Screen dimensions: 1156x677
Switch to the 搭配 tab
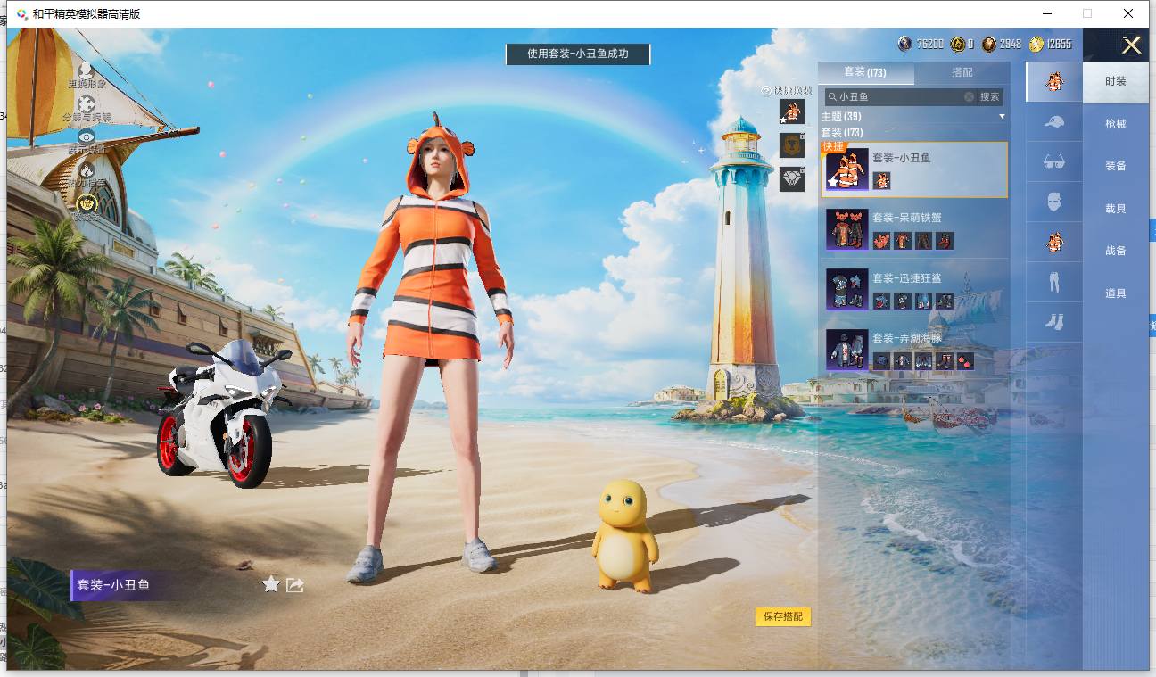pyautogui.click(x=962, y=72)
